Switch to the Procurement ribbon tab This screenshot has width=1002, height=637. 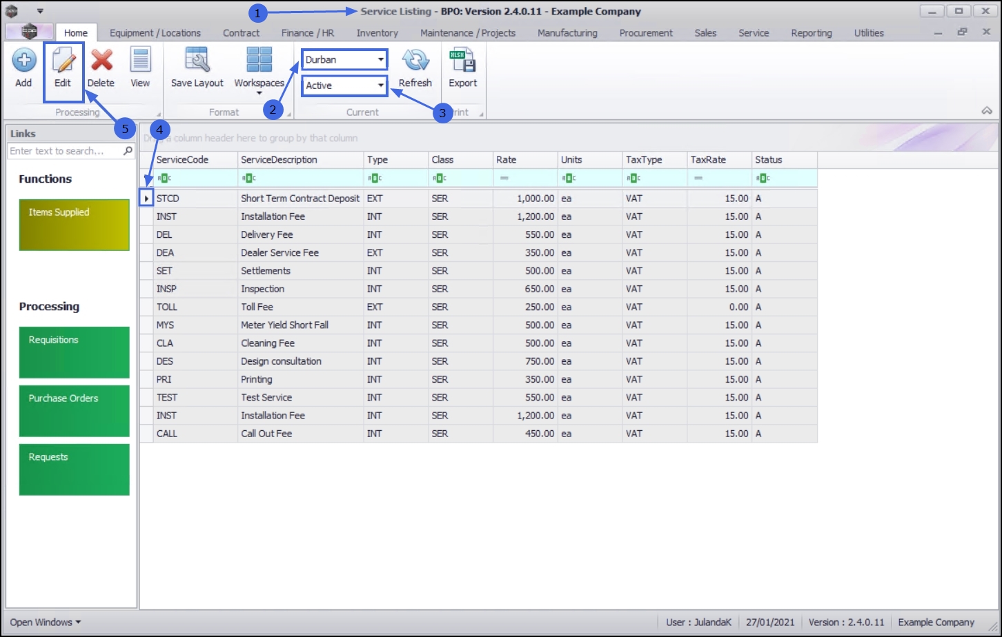[x=646, y=33]
